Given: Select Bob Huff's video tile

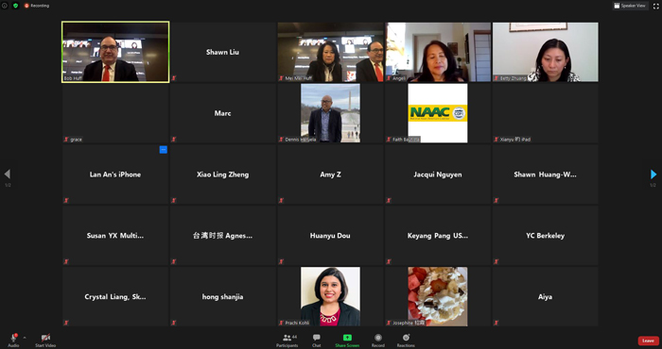Looking at the screenshot, I should 115,52.
